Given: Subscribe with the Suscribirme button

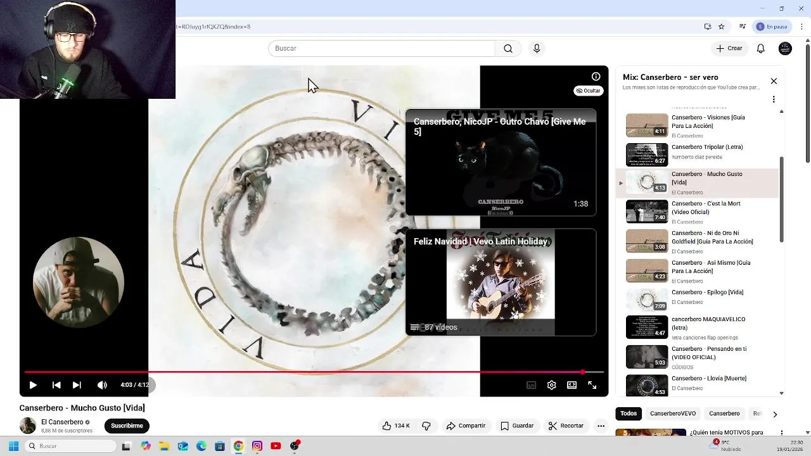Looking at the screenshot, I should tap(127, 426).
